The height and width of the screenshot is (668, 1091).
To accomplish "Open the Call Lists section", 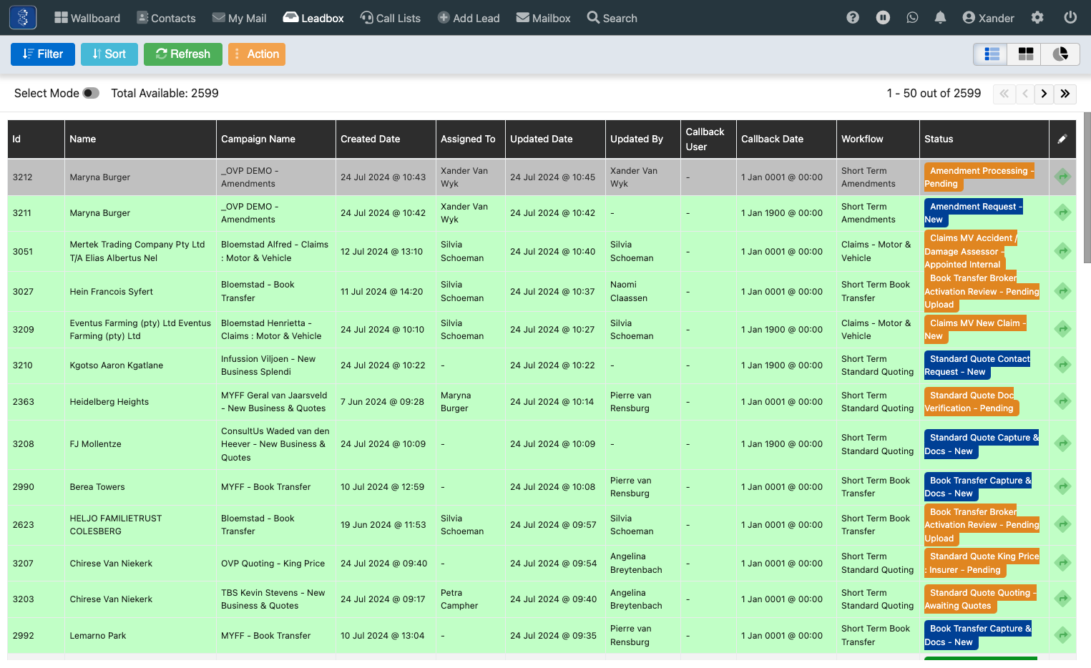I will tap(391, 18).
